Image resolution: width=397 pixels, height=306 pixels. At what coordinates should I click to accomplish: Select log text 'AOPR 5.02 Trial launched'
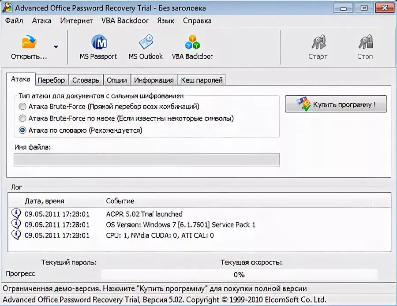[x=144, y=214]
